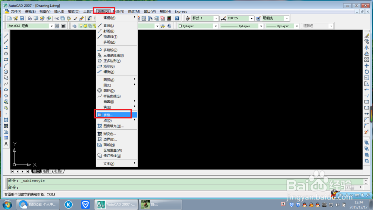Select the Hatch tool in the left toolbar
The image size is (373, 210).
[x=6, y=120]
